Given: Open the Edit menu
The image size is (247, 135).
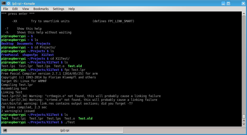Looking at the screenshot, I should pyautogui.click(x=15, y=9).
